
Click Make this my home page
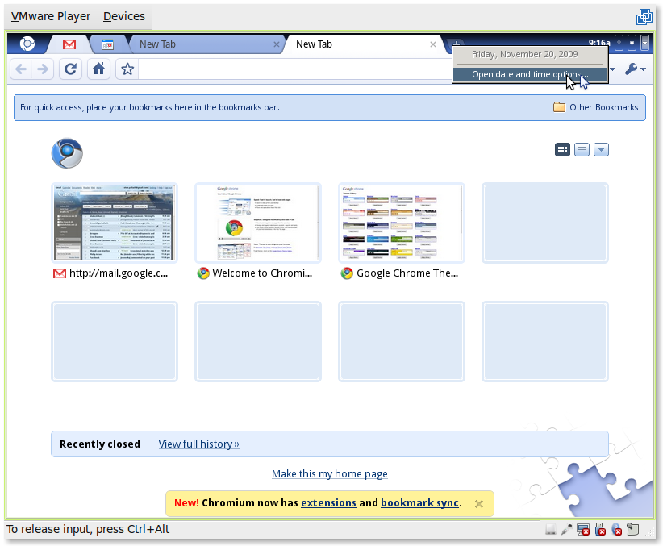click(x=329, y=474)
